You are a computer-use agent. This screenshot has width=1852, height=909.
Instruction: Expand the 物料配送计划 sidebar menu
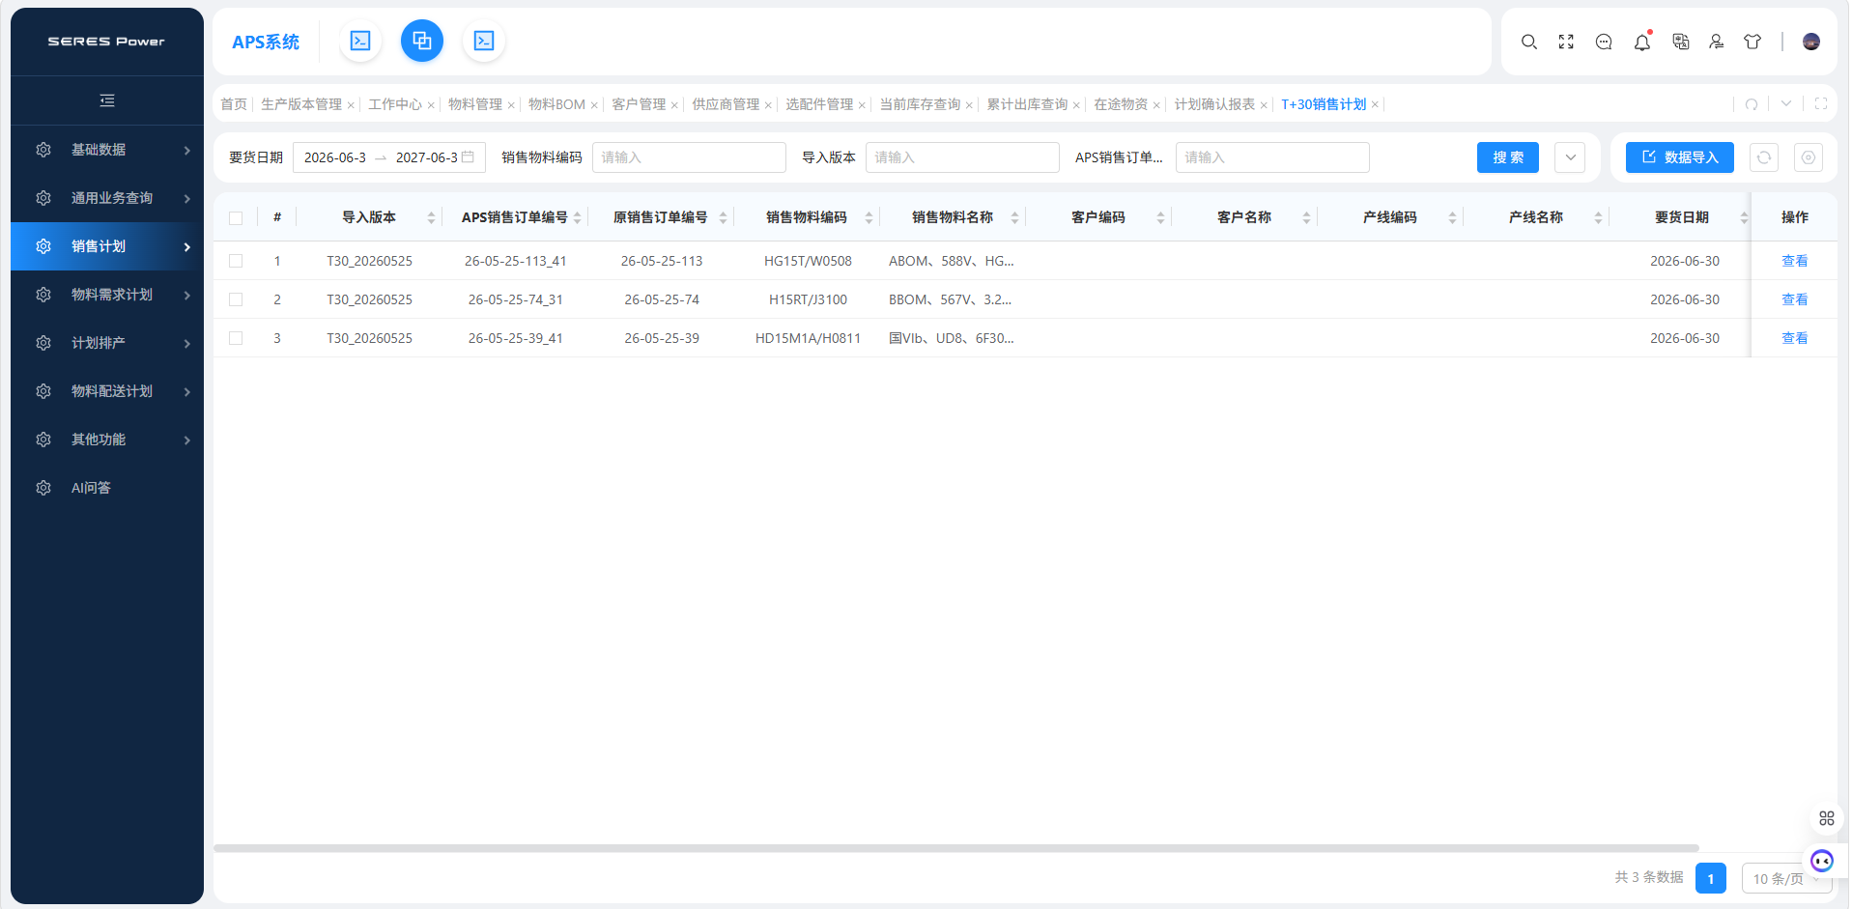(107, 391)
